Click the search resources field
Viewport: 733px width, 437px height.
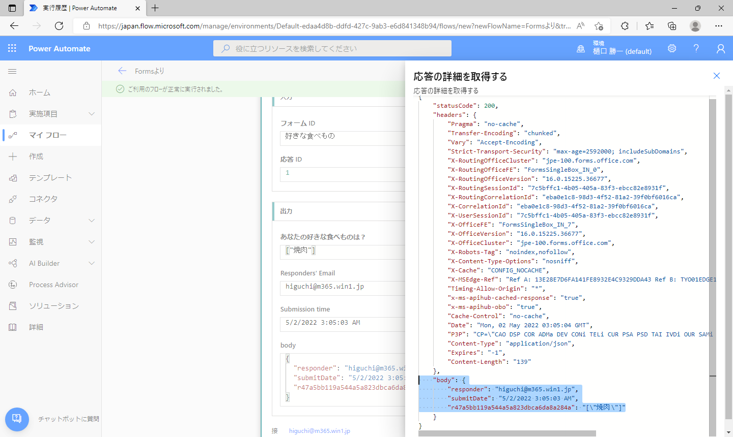332,48
